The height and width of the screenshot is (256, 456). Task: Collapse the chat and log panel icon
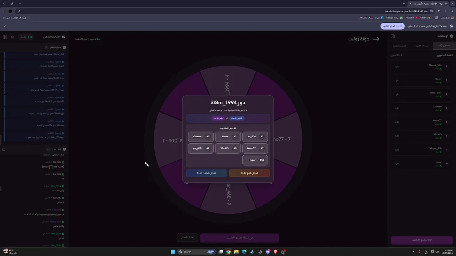(x=5, y=37)
